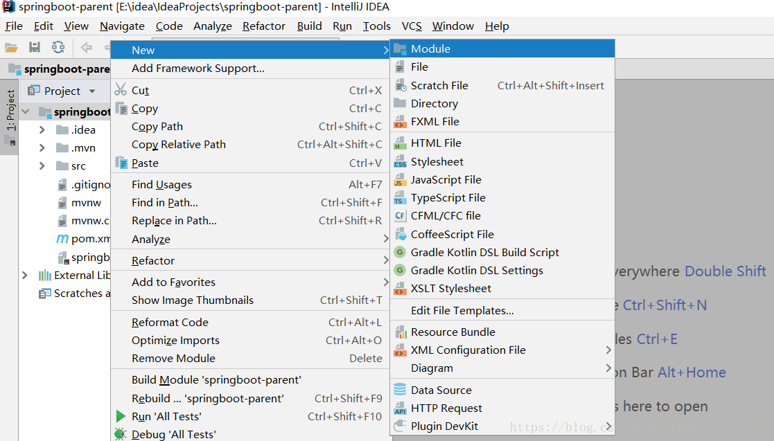Select Reformat Code
This screenshot has width=774, height=441.
click(x=250, y=322)
